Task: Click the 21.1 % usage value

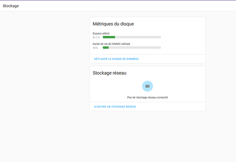Action: [96, 37]
